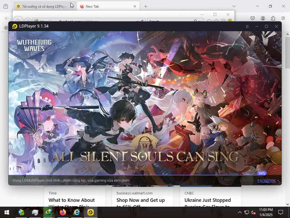Open a new Firefox tab with the plus button

(x=146, y=7)
